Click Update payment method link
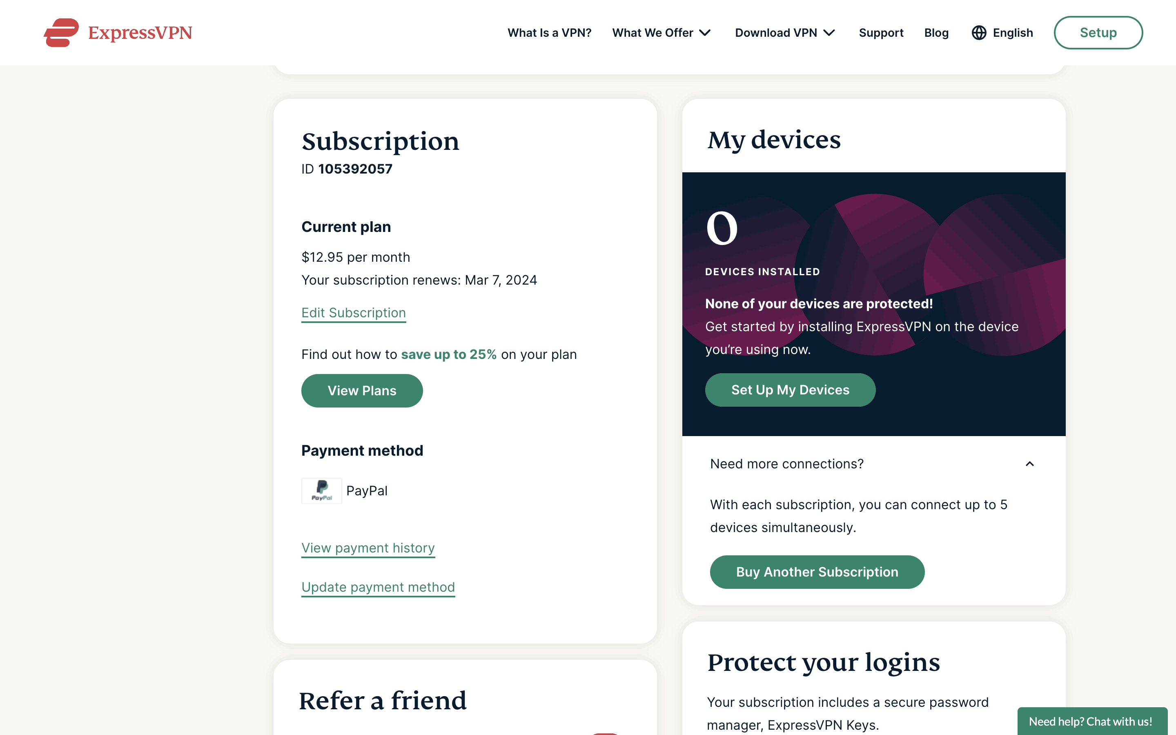This screenshot has width=1176, height=735. coord(378,587)
